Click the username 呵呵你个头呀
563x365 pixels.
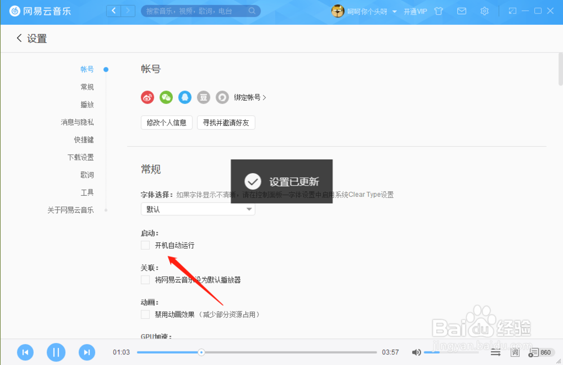[x=367, y=11]
